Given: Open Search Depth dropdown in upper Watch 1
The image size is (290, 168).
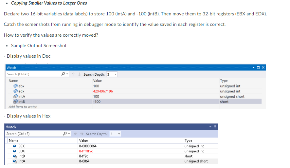Looking at the screenshot, I should click(116, 74).
